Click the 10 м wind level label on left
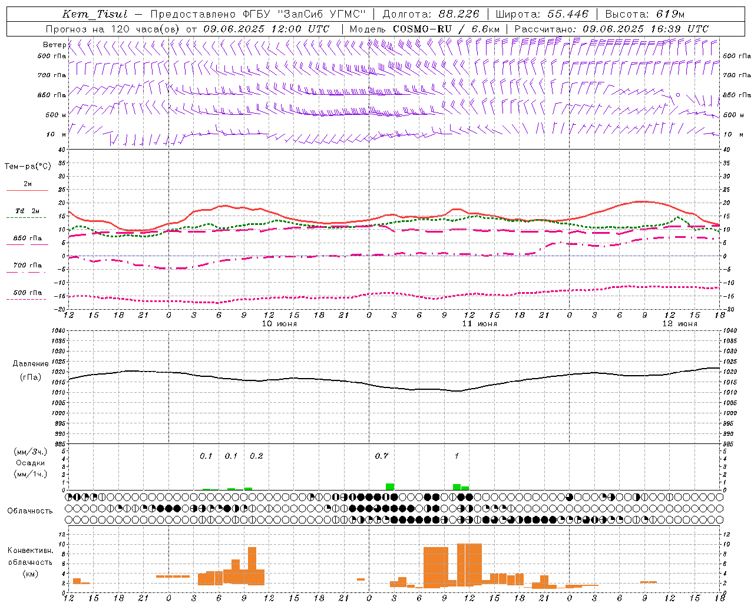 [x=57, y=134]
